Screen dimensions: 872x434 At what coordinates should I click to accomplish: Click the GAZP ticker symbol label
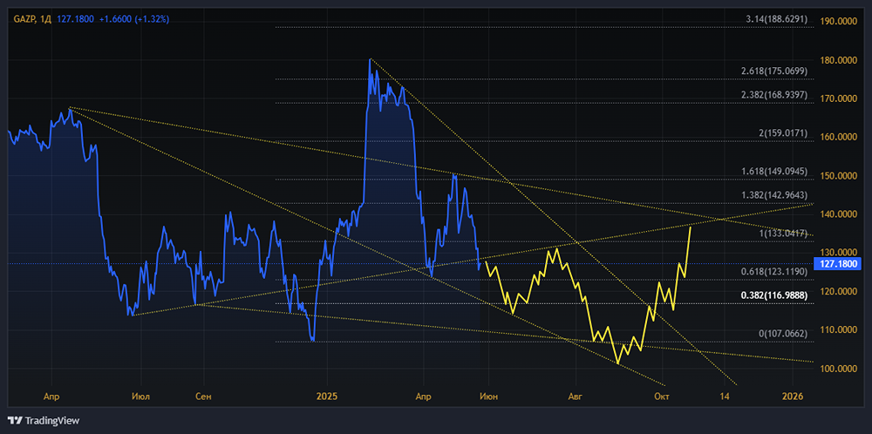[x=24, y=19]
